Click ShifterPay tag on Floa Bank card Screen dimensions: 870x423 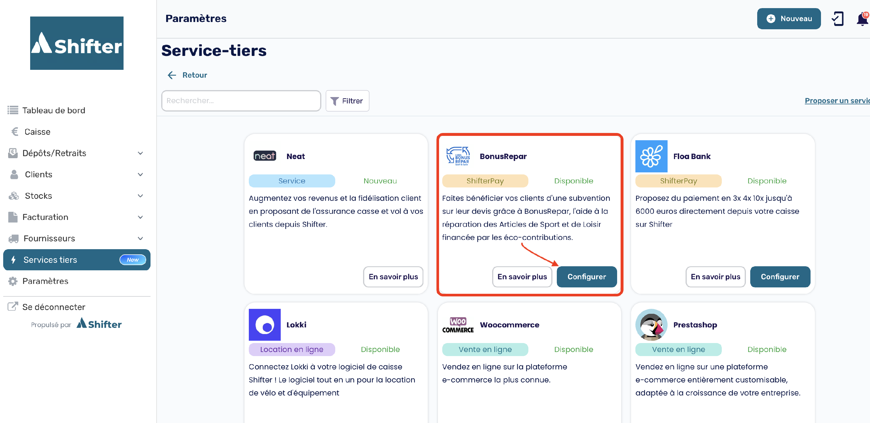coord(678,181)
